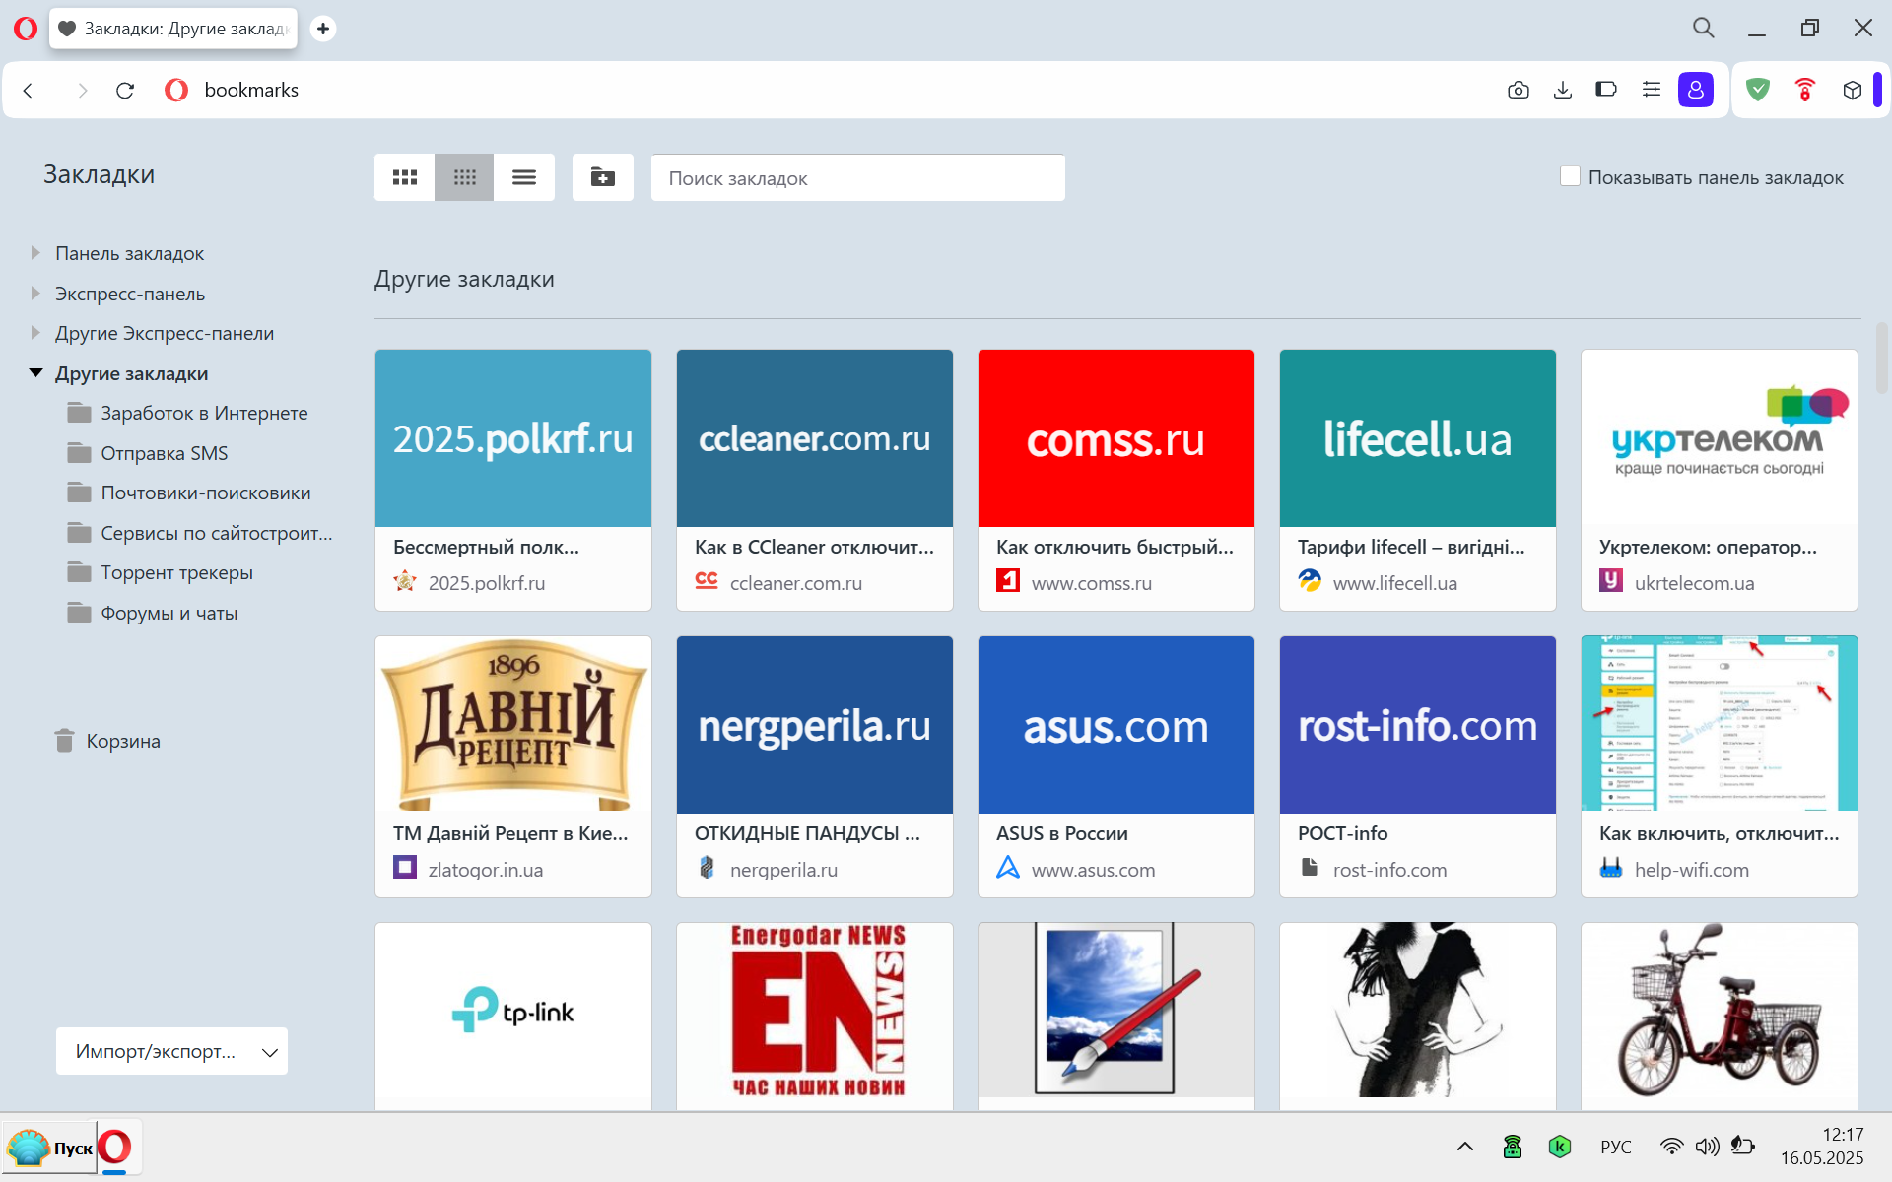1892x1182 pixels.
Task: Expand Панель закладок tree node
Action: [x=35, y=253]
